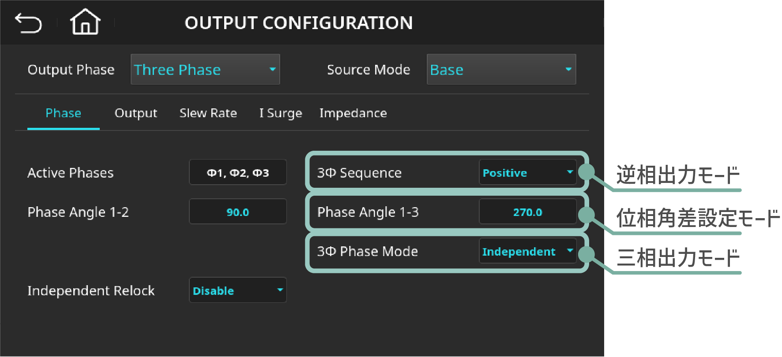
Task: Click the OUTPUT CONFIGURATION title
Action: [298, 23]
